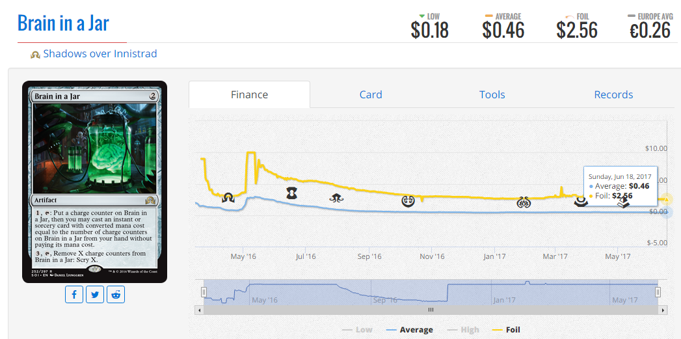Click the $-5.00 axis label
Viewport: 681px width, 339px height.
[657, 243]
